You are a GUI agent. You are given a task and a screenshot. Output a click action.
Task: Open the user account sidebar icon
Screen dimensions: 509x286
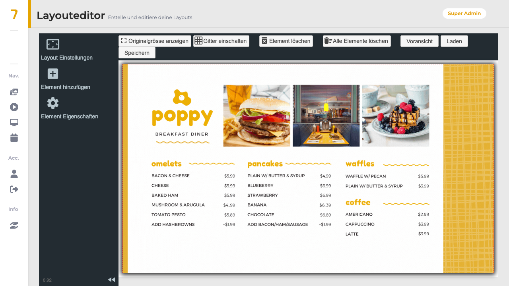pyautogui.click(x=14, y=174)
